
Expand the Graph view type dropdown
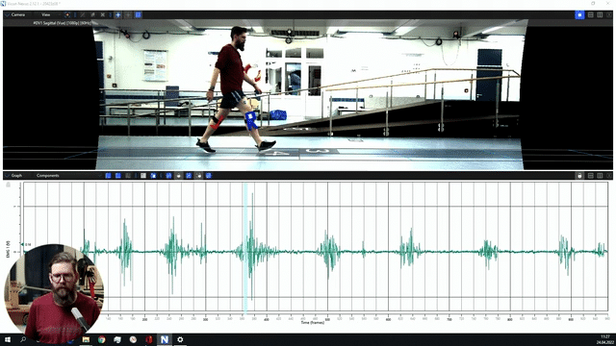15,175
